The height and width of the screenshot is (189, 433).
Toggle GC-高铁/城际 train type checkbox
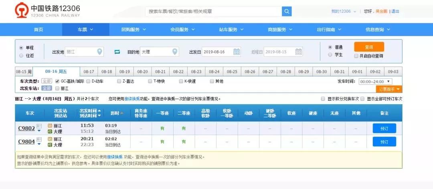point(57,81)
